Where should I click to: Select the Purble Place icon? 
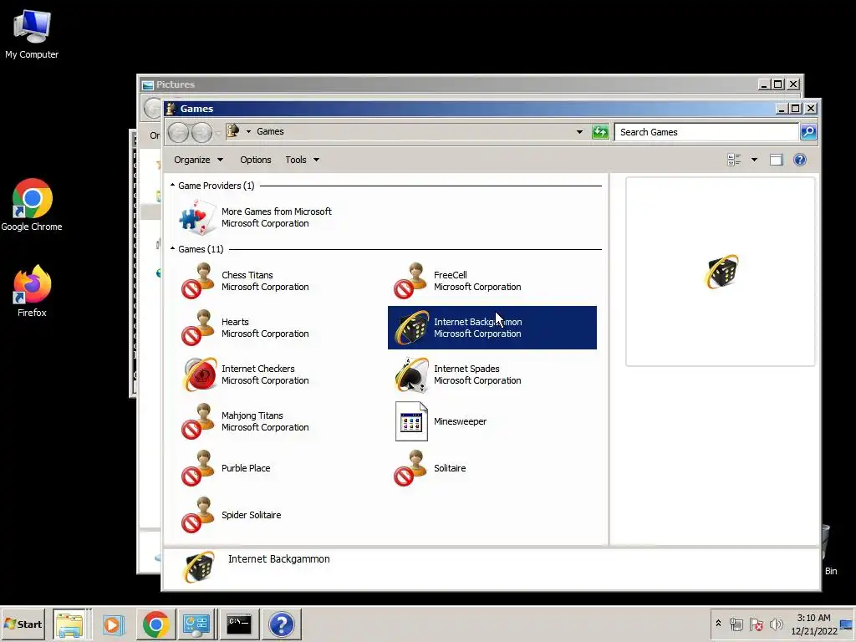[x=197, y=468]
